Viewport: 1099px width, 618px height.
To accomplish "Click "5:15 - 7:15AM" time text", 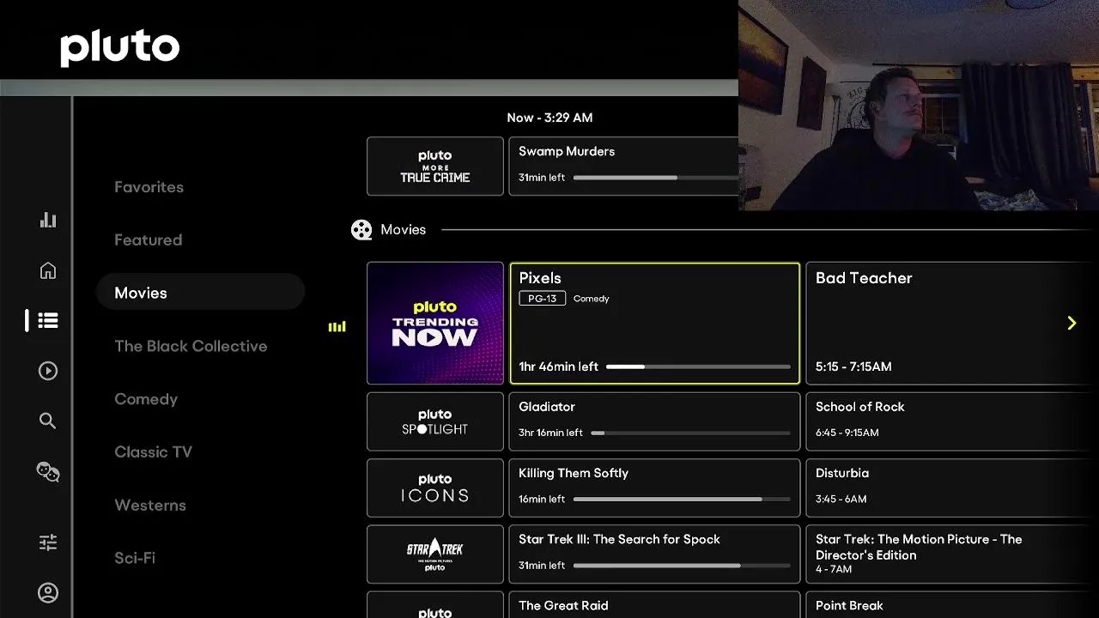I will point(853,367).
